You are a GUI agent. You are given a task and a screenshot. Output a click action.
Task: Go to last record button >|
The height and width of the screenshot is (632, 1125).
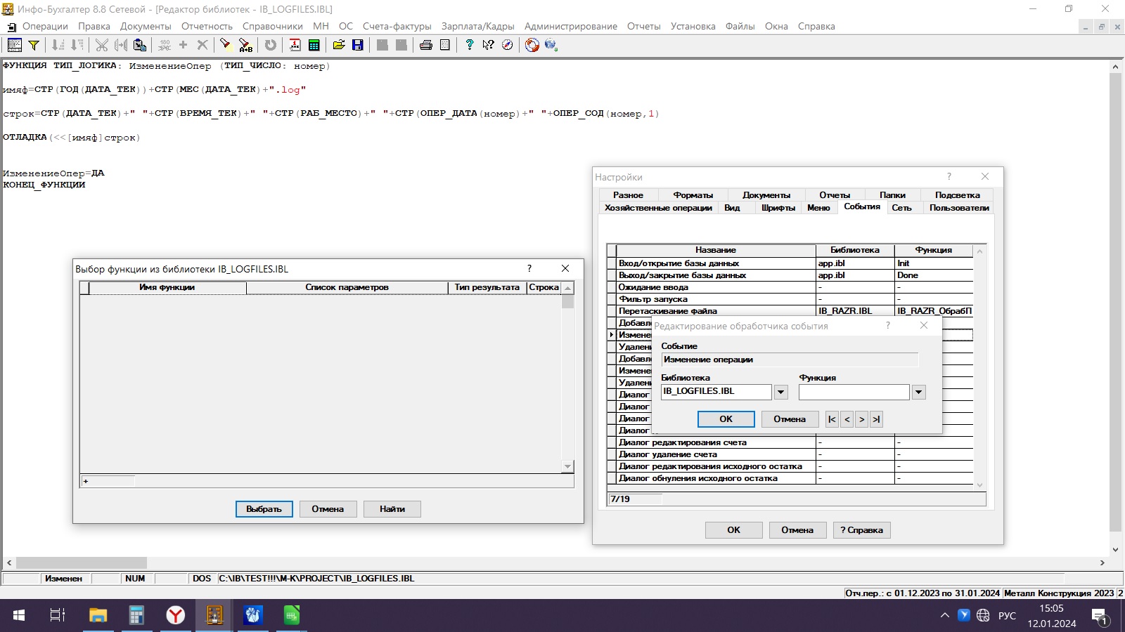pyautogui.click(x=876, y=419)
